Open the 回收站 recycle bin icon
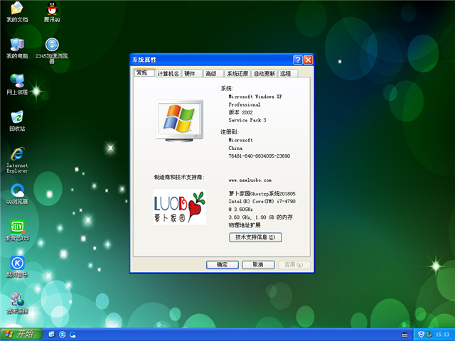The image size is (455, 341). [17, 121]
